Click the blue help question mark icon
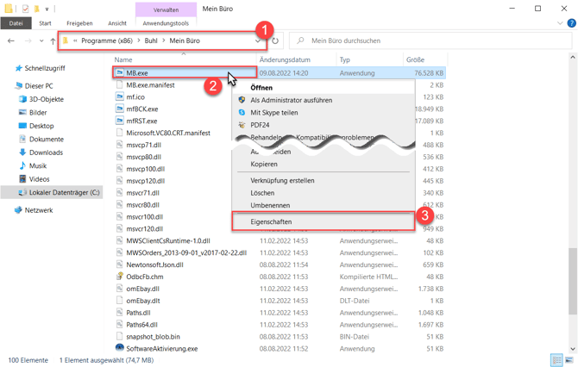The width and height of the screenshot is (578, 367). (571, 23)
